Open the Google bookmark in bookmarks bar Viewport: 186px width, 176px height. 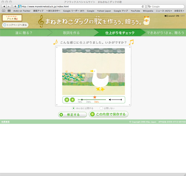(x=91, y=11)
